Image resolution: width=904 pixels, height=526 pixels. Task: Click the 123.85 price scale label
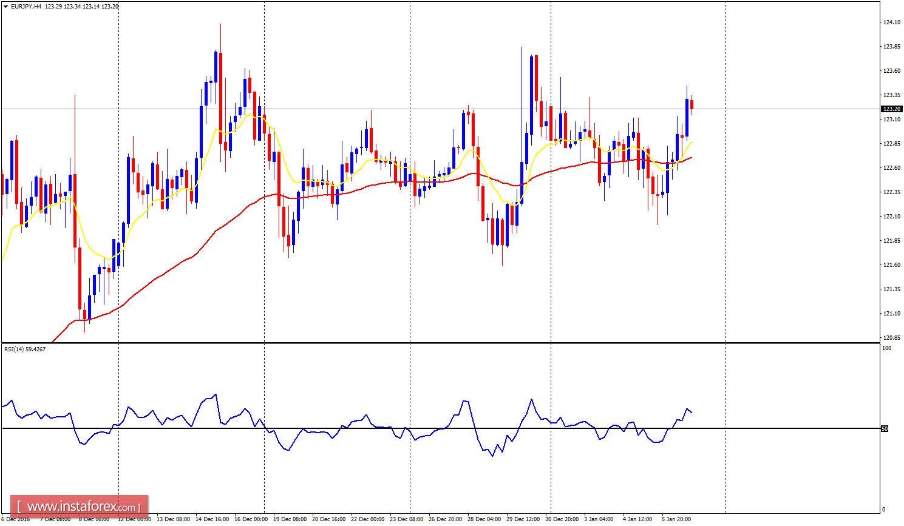click(x=891, y=47)
